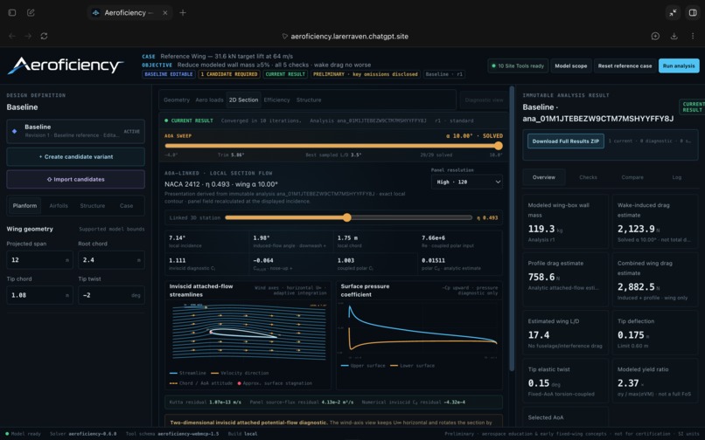The image size is (705, 440).
Task: Select the Aeroficiency tab
Action: tap(128, 12)
